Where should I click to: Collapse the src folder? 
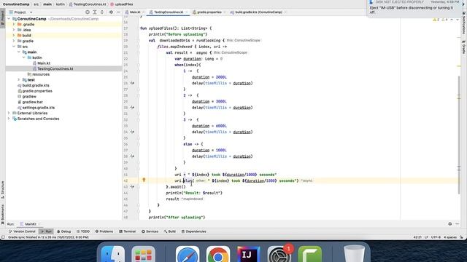point(14,47)
